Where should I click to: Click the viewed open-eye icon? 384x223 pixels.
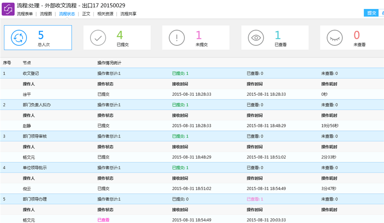[x=256, y=38]
